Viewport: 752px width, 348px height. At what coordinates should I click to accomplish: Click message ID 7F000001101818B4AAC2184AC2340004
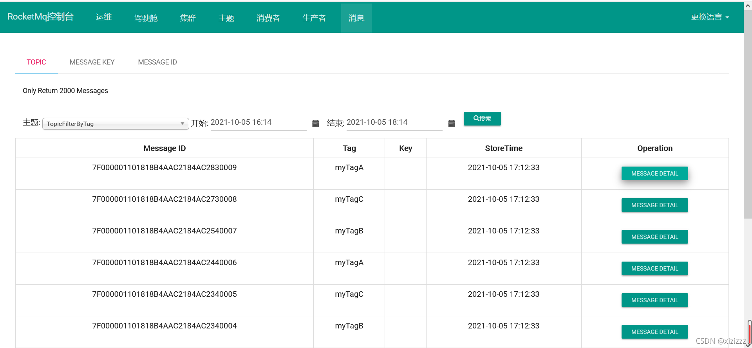[x=164, y=326]
